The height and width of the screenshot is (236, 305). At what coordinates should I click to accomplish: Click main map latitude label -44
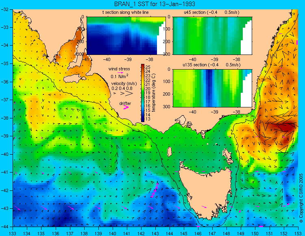click(4, 227)
